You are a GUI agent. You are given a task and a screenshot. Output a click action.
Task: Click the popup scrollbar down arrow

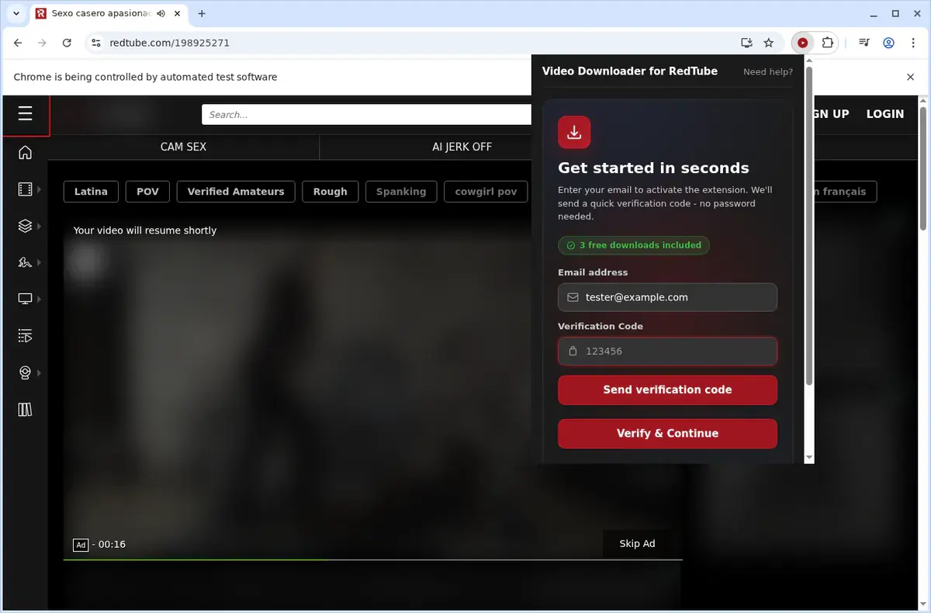click(x=809, y=458)
